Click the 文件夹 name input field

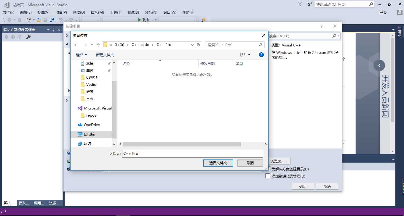coord(193,154)
